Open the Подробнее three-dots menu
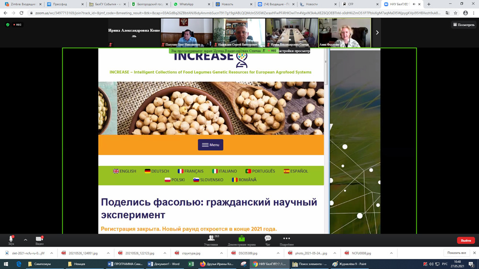Screen dimensions: 479x269 (x=286, y=239)
